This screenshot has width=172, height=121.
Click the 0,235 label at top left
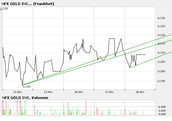[4, 9]
